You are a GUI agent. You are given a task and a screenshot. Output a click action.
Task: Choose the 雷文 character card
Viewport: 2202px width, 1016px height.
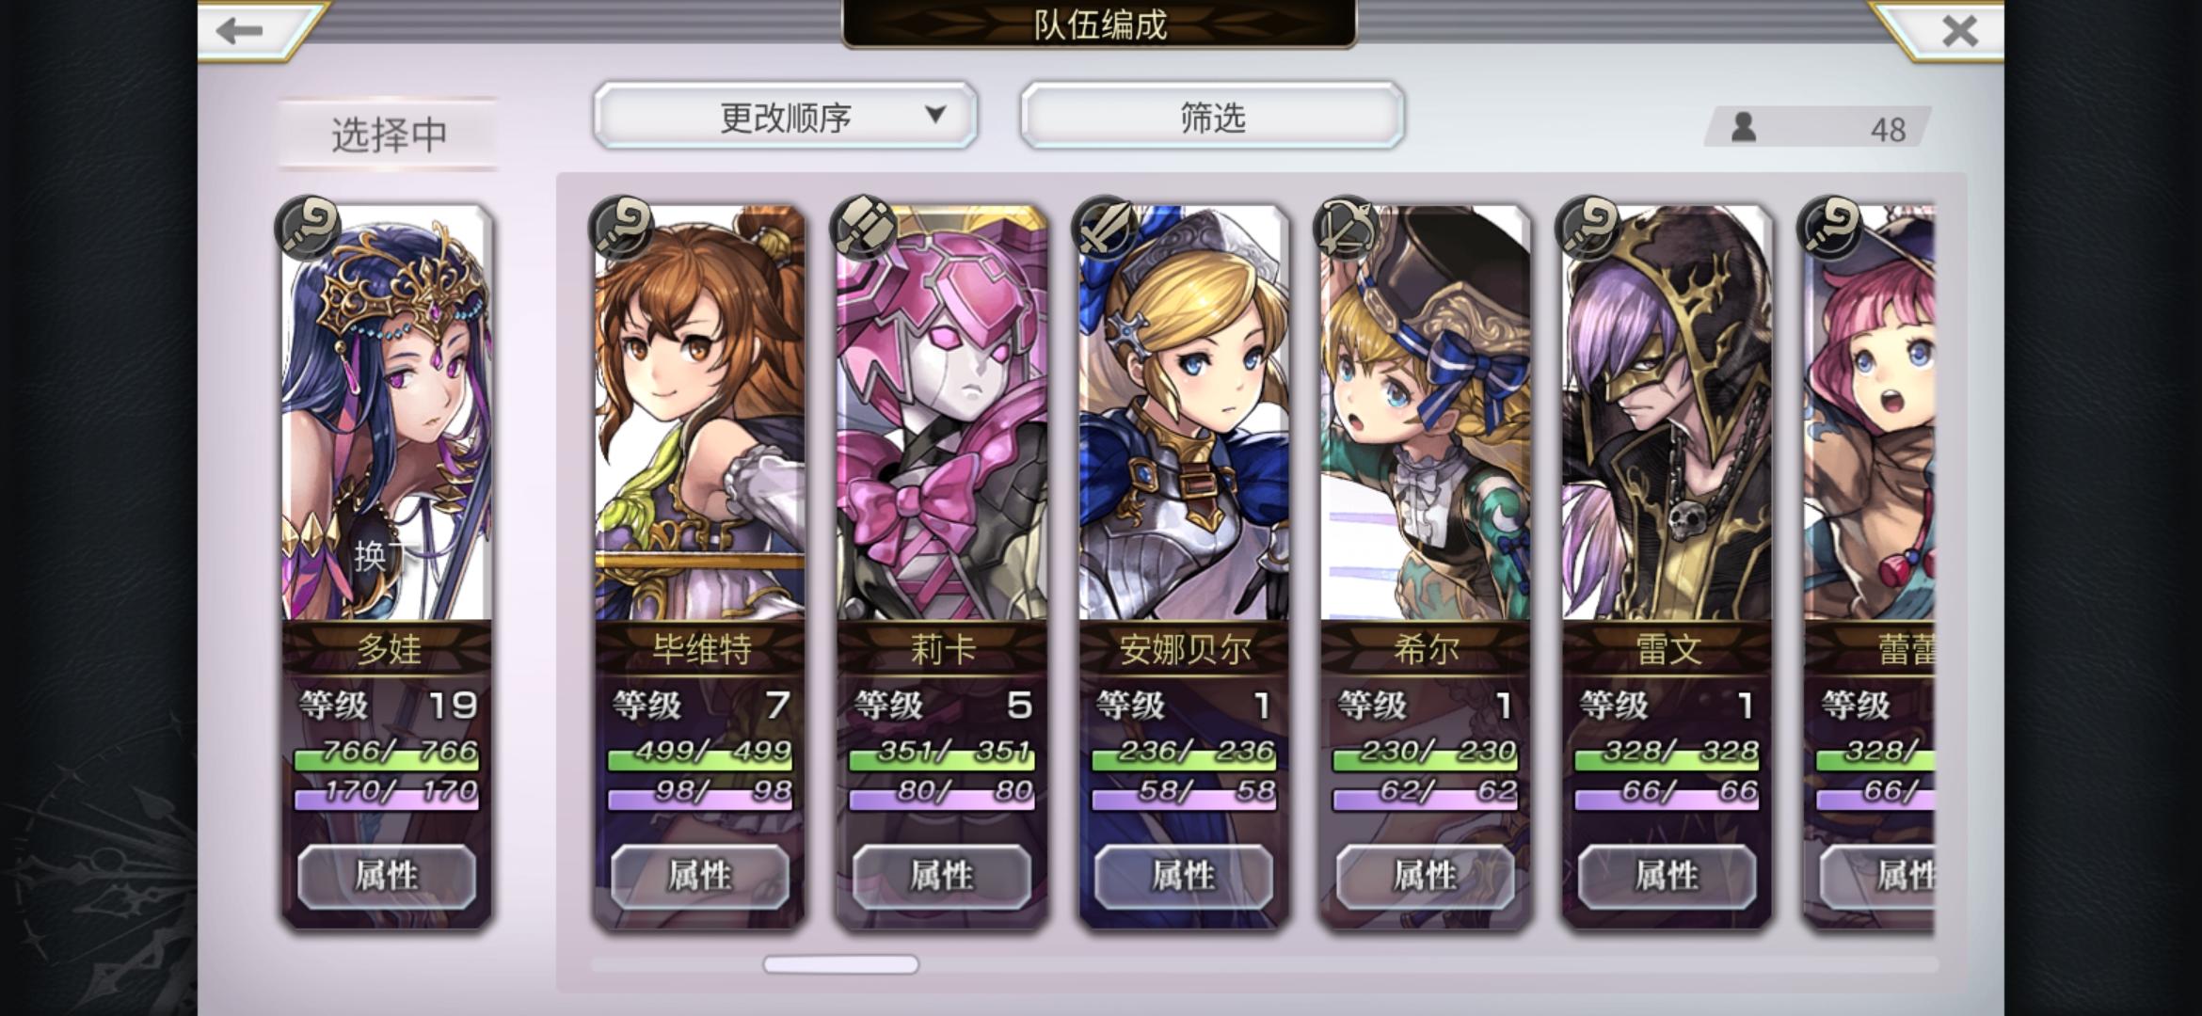coord(1667,564)
